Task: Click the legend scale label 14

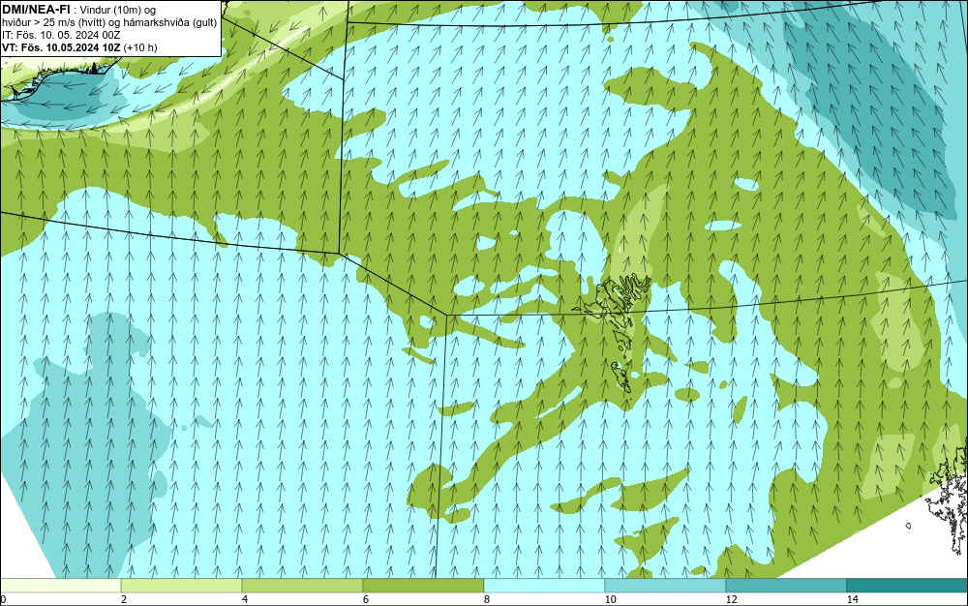Action: [852, 599]
